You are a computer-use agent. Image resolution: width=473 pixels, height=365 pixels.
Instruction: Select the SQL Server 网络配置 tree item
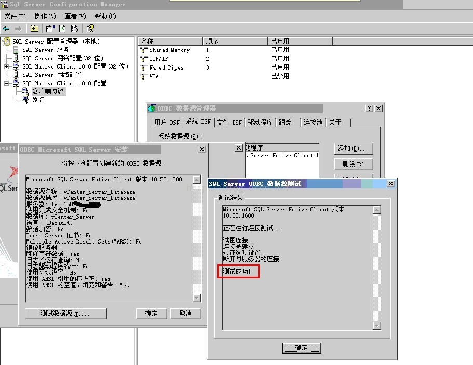[52, 75]
